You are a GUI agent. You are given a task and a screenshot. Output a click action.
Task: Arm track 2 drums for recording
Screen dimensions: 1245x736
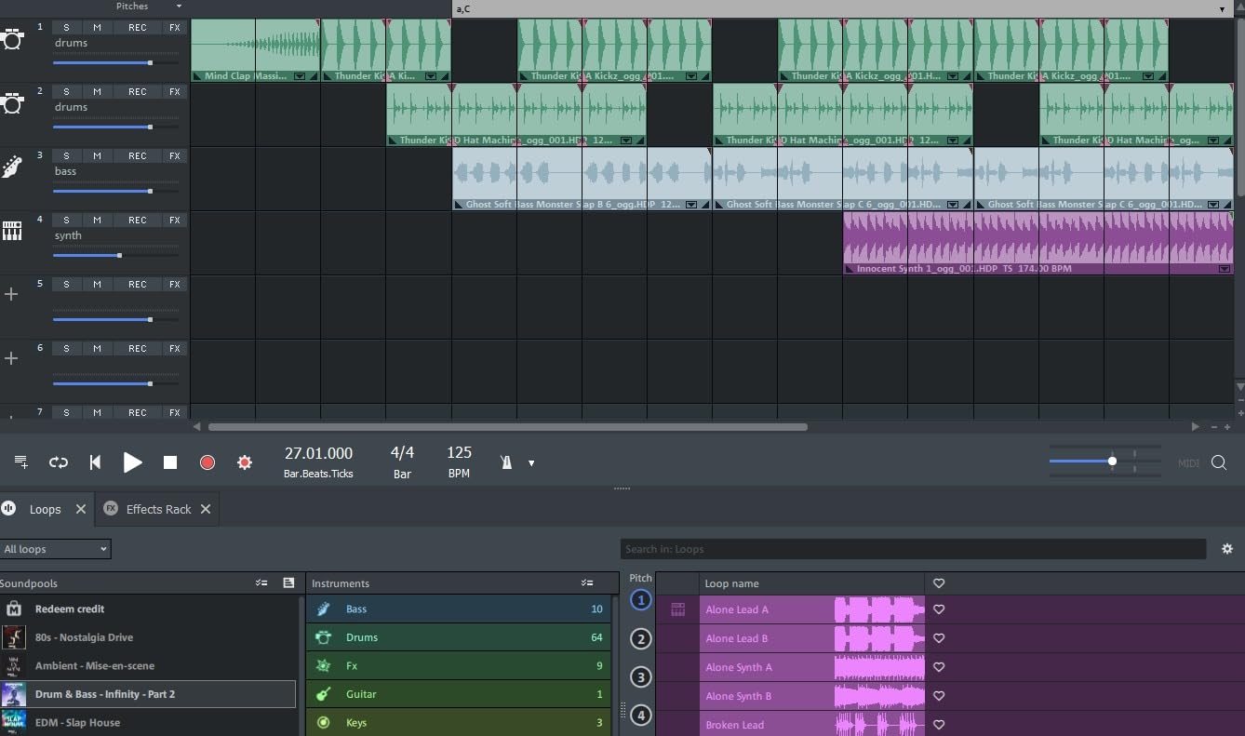137,91
